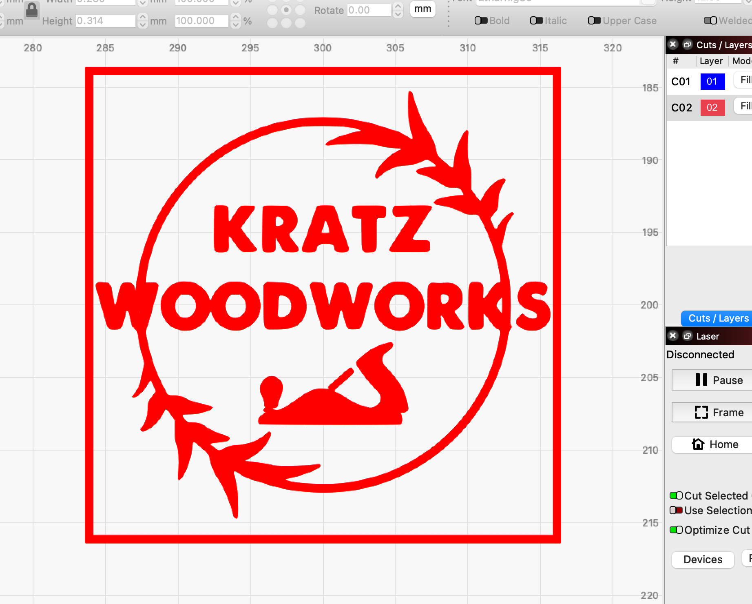
Task: Select the red square border shape
Action: click(x=323, y=71)
